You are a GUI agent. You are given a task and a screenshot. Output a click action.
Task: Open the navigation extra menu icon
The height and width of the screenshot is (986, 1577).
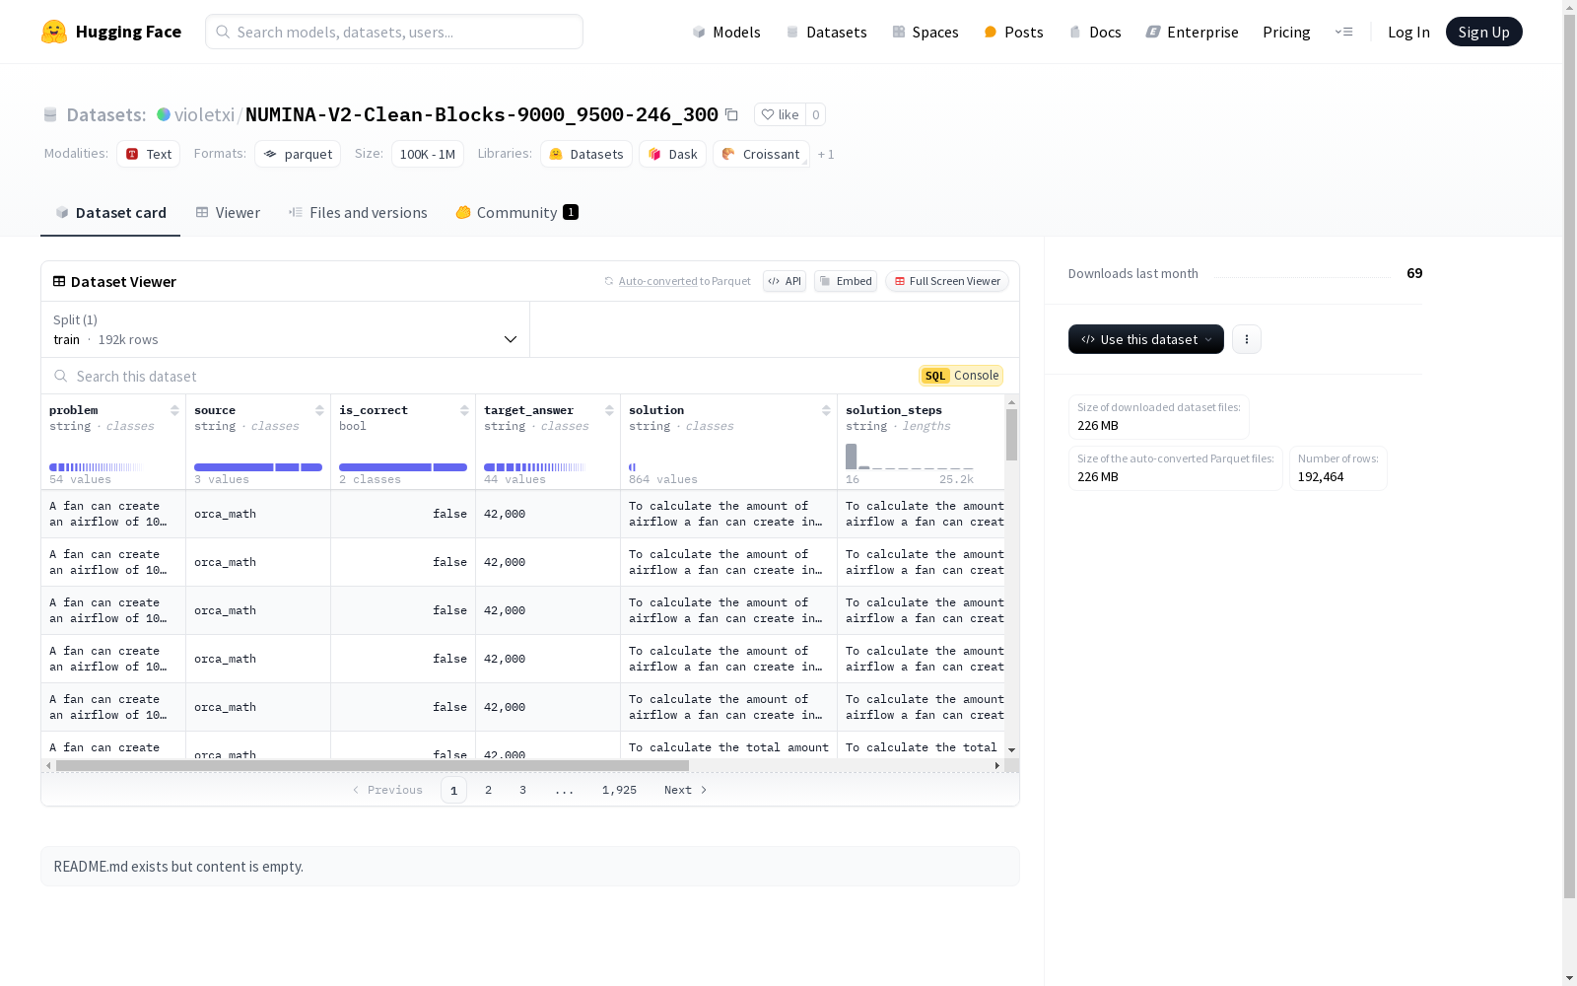(x=1343, y=32)
